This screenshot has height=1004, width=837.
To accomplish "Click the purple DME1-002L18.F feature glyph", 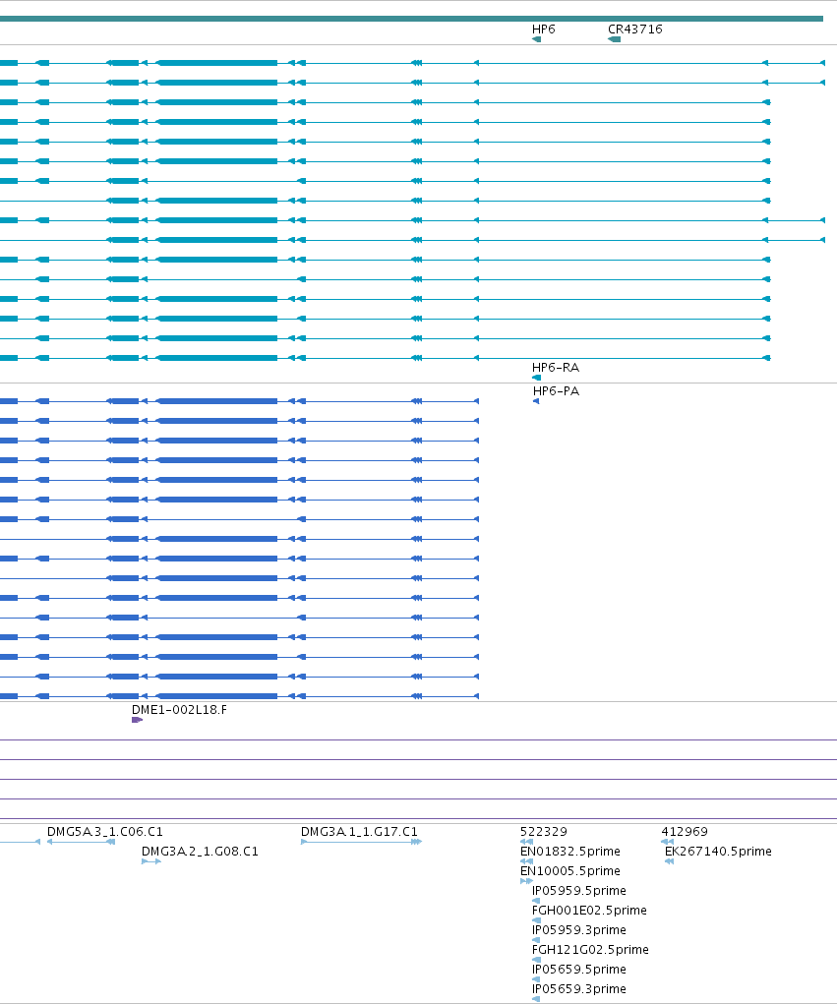I will pyautogui.click(x=137, y=720).
